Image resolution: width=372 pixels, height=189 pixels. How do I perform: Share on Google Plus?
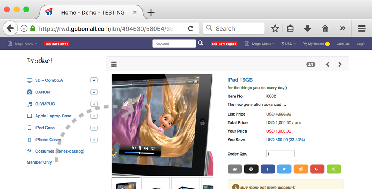pyautogui.click(x=317, y=169)
